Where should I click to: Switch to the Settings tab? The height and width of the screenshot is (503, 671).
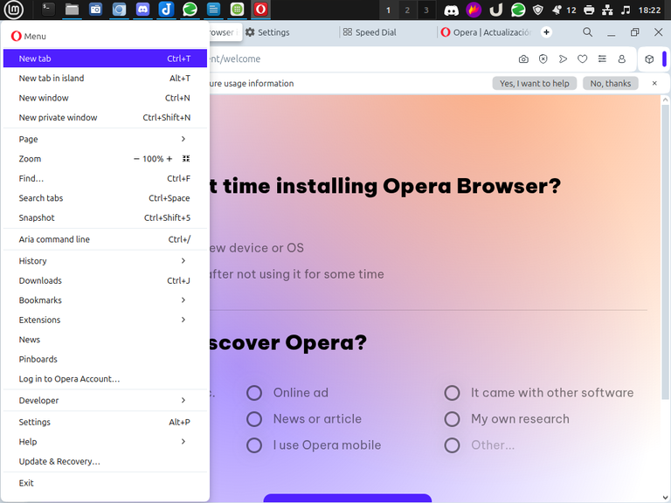291,32
